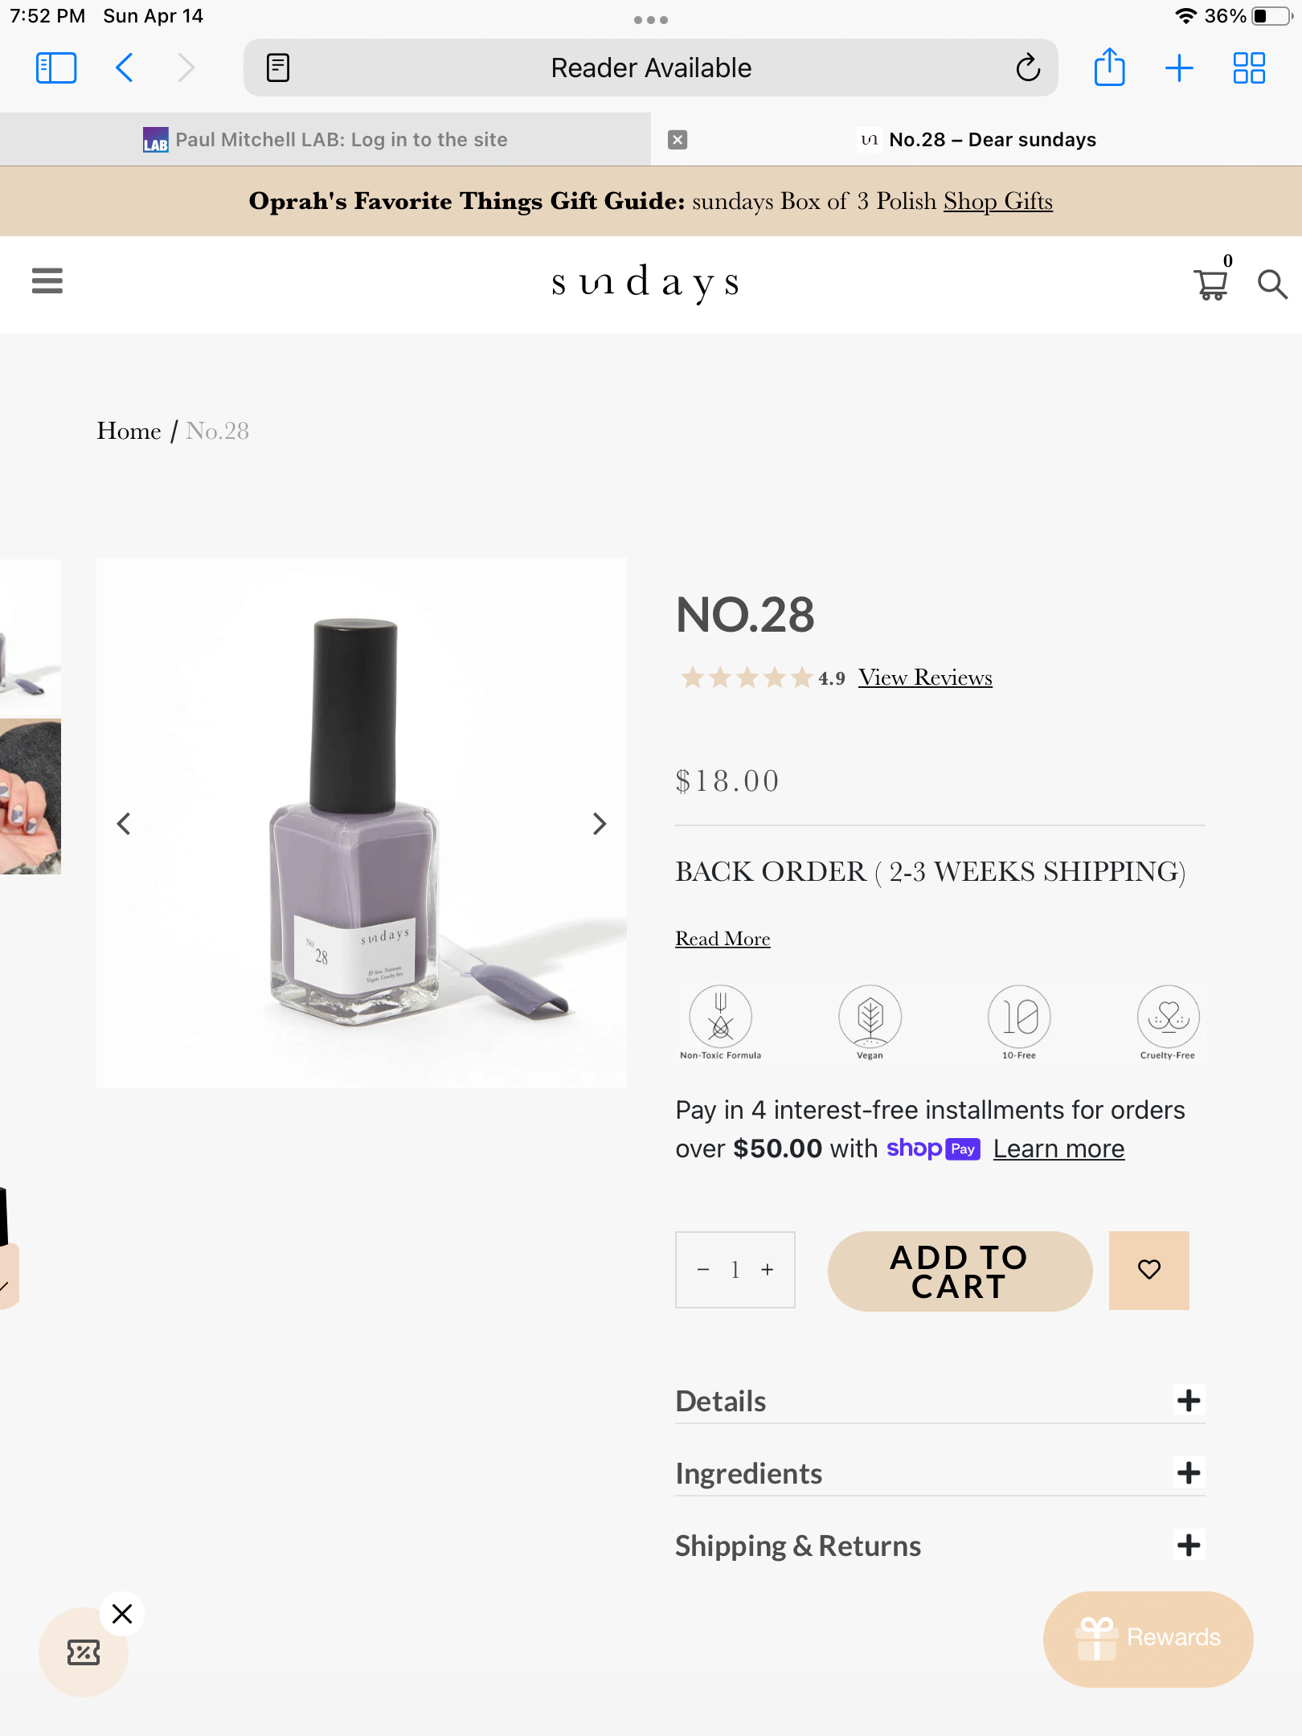This screenshot has width=1302, height=1736.
Task: Increase quantity with plus button
Action: pos(768,1270)
